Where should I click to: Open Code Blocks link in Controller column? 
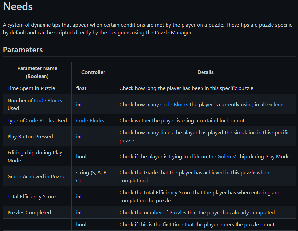tap(90, 121)
